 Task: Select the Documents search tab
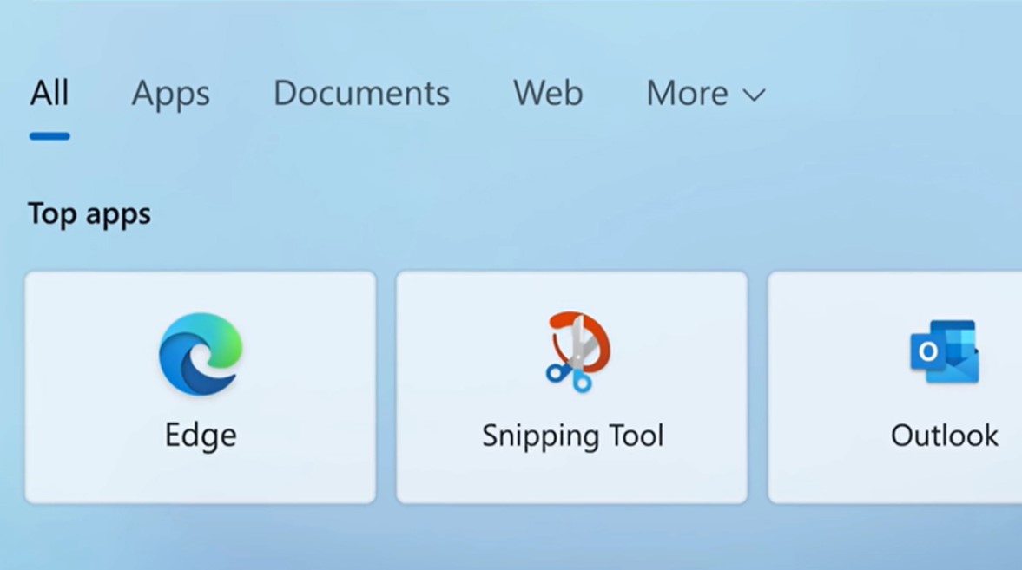[361, 93]
